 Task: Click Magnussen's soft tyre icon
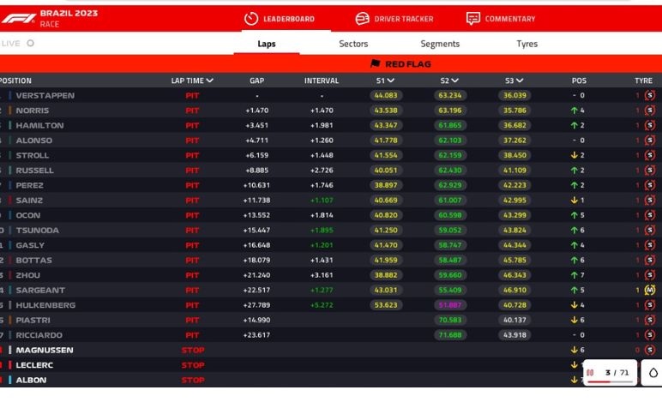[649, 350]
